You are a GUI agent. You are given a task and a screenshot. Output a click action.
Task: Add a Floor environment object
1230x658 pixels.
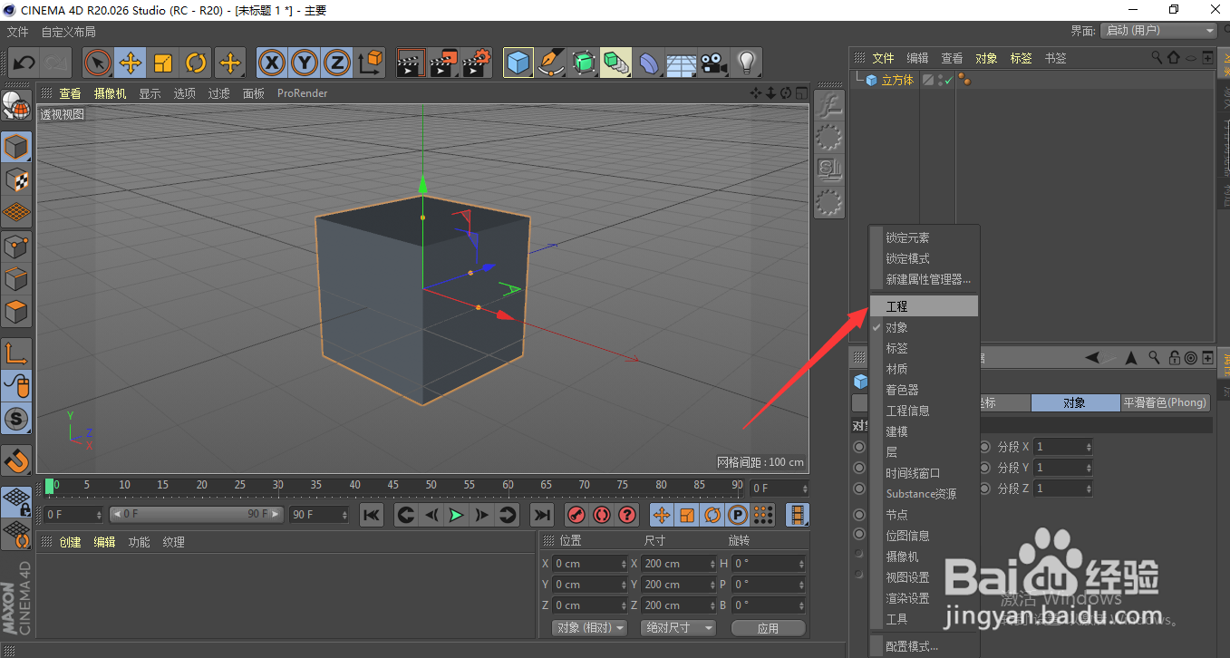[681, 63]
